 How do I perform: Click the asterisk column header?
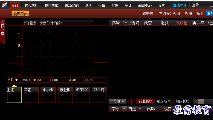coord(140,109)
